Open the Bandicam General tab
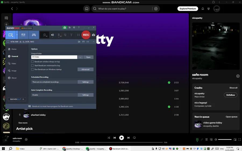242x151 pixels. pos(13,56)
